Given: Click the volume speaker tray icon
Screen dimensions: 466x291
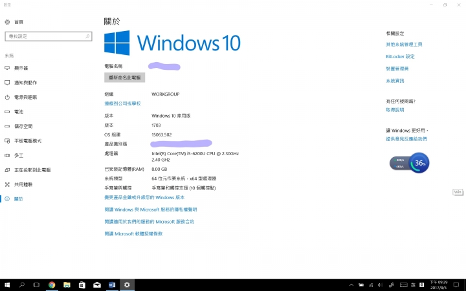Looking at the screenshot, I should tap(381, 285).
